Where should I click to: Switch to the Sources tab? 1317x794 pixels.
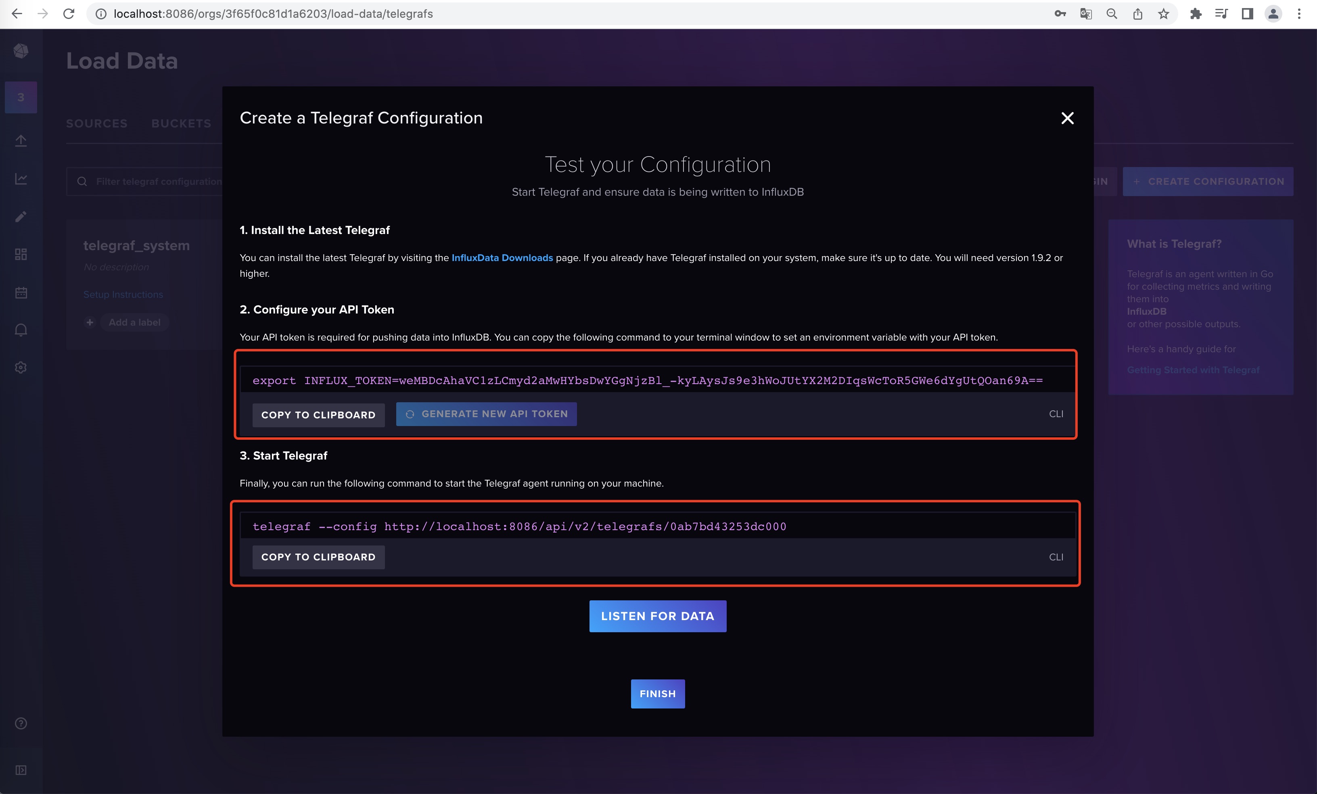[x=97, y=123]
